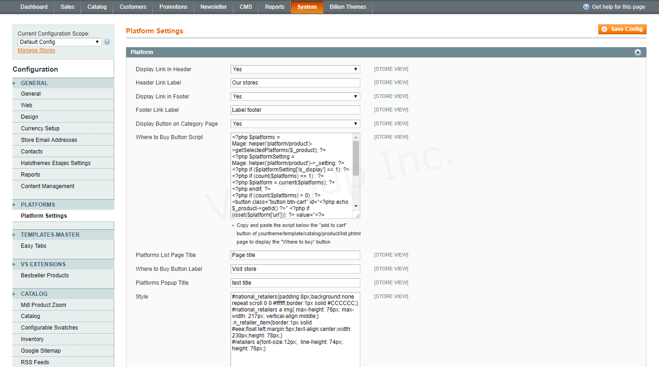Click the help question mark icon
This screenshot has height=367, width=659.
(586, 7)
